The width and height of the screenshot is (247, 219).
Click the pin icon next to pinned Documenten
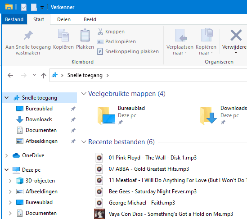pos(73,130)
